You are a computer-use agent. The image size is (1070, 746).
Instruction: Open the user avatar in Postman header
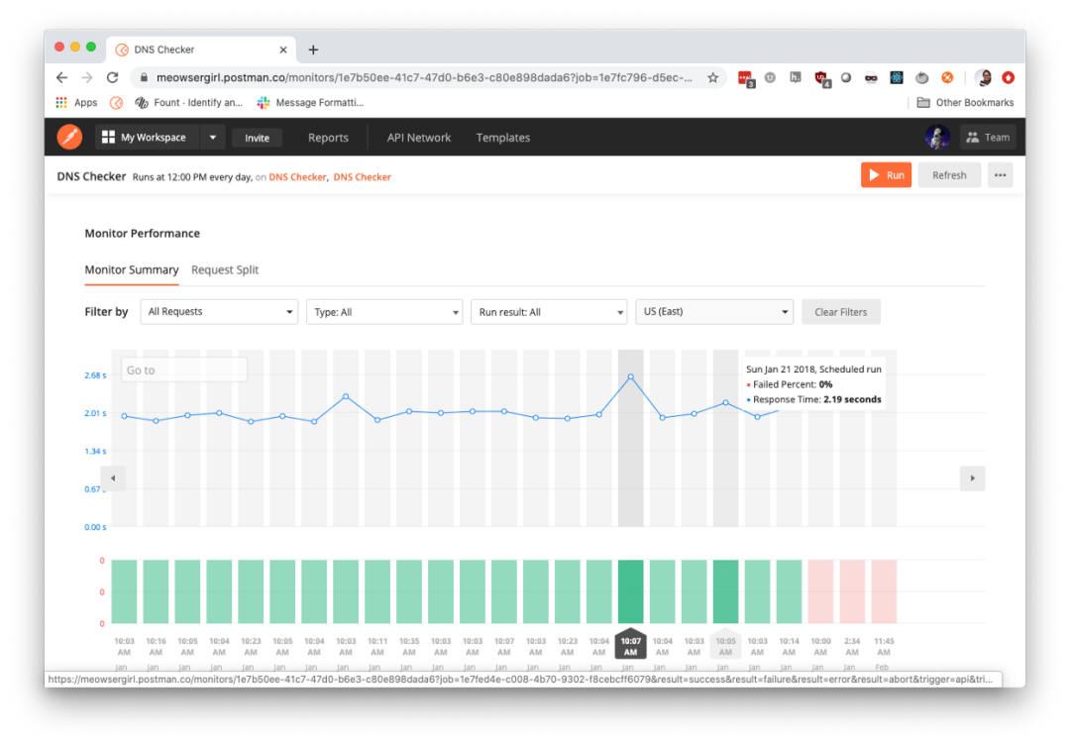pyautogui.click(x=937, y=138)
